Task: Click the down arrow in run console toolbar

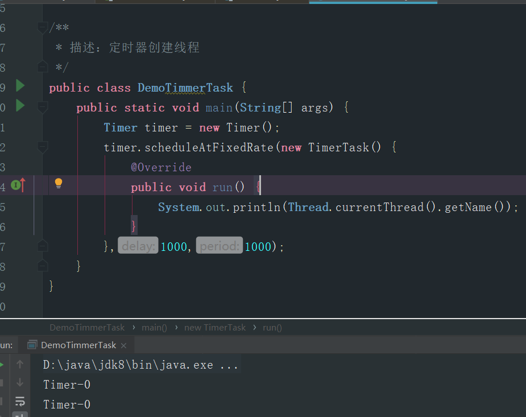Action: tap(20, 382)
